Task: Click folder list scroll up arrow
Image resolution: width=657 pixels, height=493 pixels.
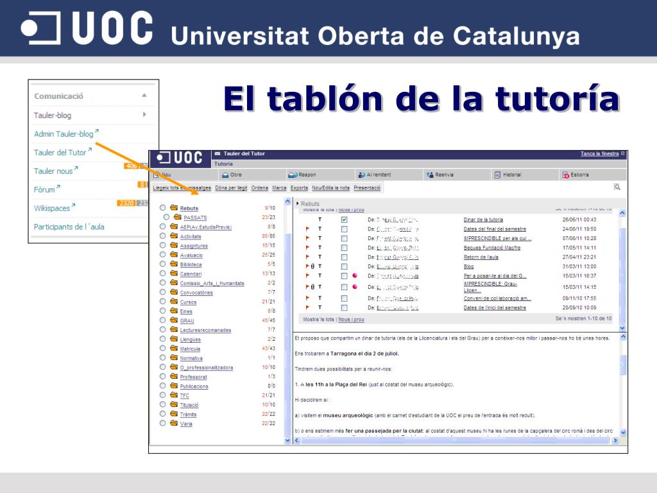Action: (287, 202)
